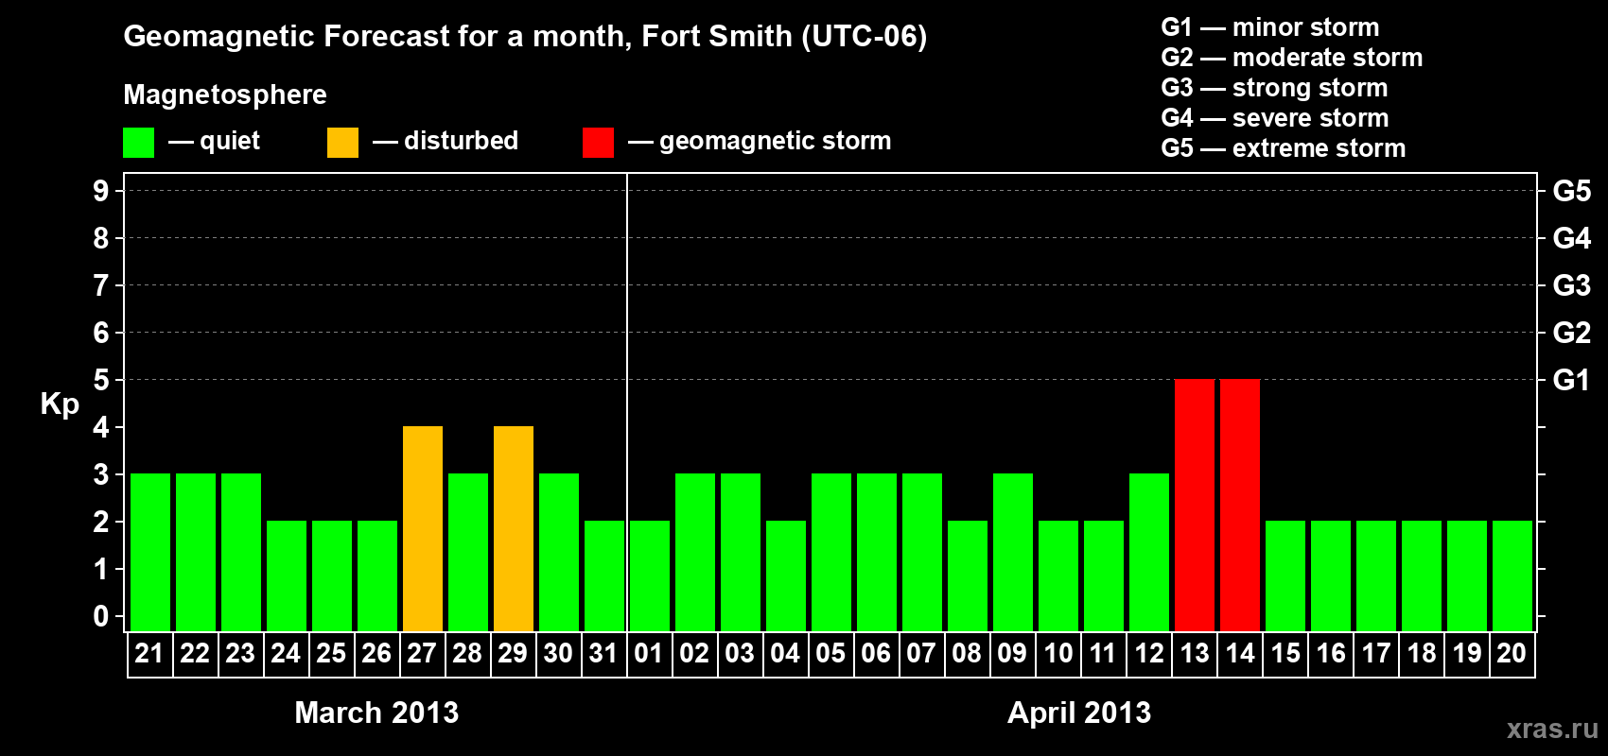This screenshot has width=1608, height=756.
Task: Click the green bar for April 01
Action: click(x=650, y=576)
